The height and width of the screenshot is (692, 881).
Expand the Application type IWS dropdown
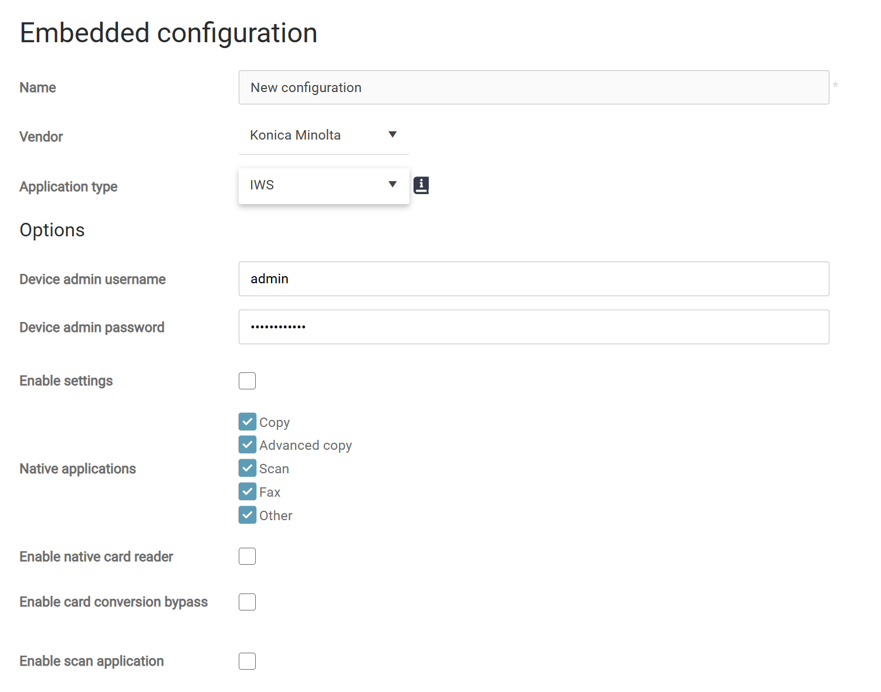point(323,185)
